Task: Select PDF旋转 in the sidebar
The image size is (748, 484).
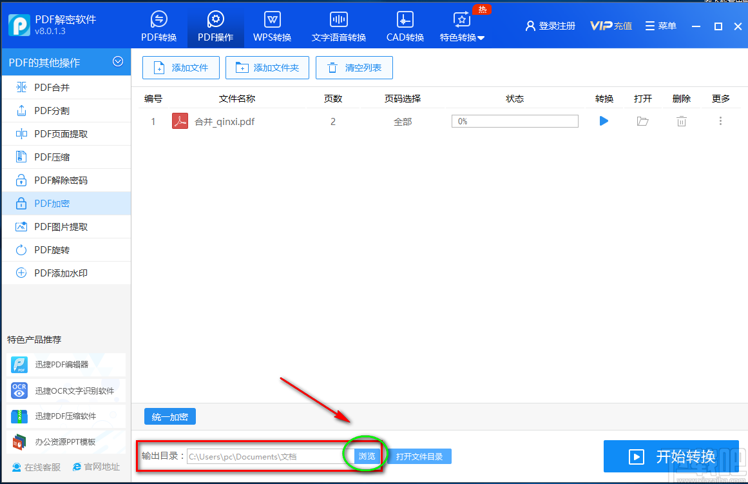Action: [x=66, y=250]
